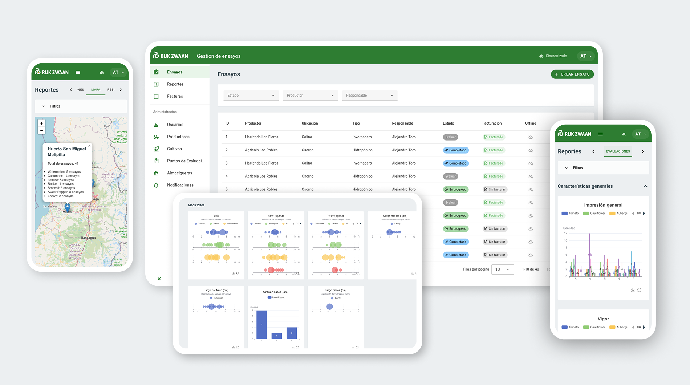690x385 pixels.
Task: Open the Usuarios icon in sidebar
Action: [156, 125]
